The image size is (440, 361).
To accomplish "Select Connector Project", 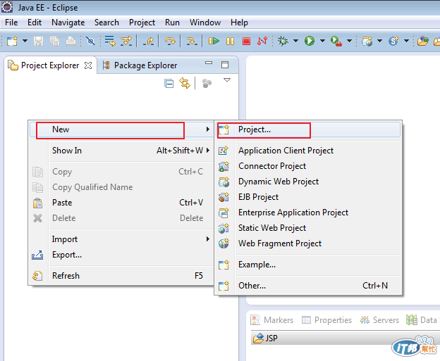I will [308, 166].
